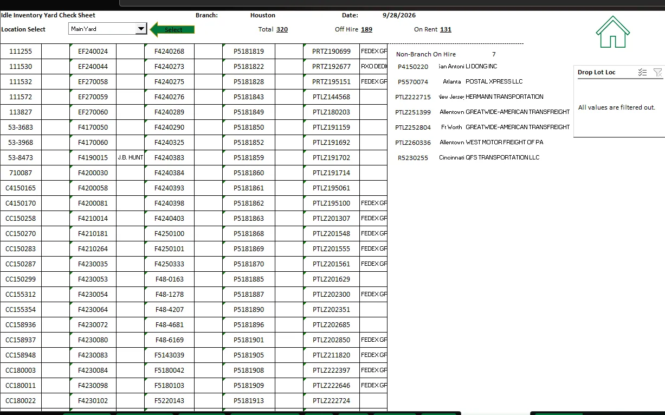
Task: Click non-branch unit R5230255
Action: click(x=413, y=158)
